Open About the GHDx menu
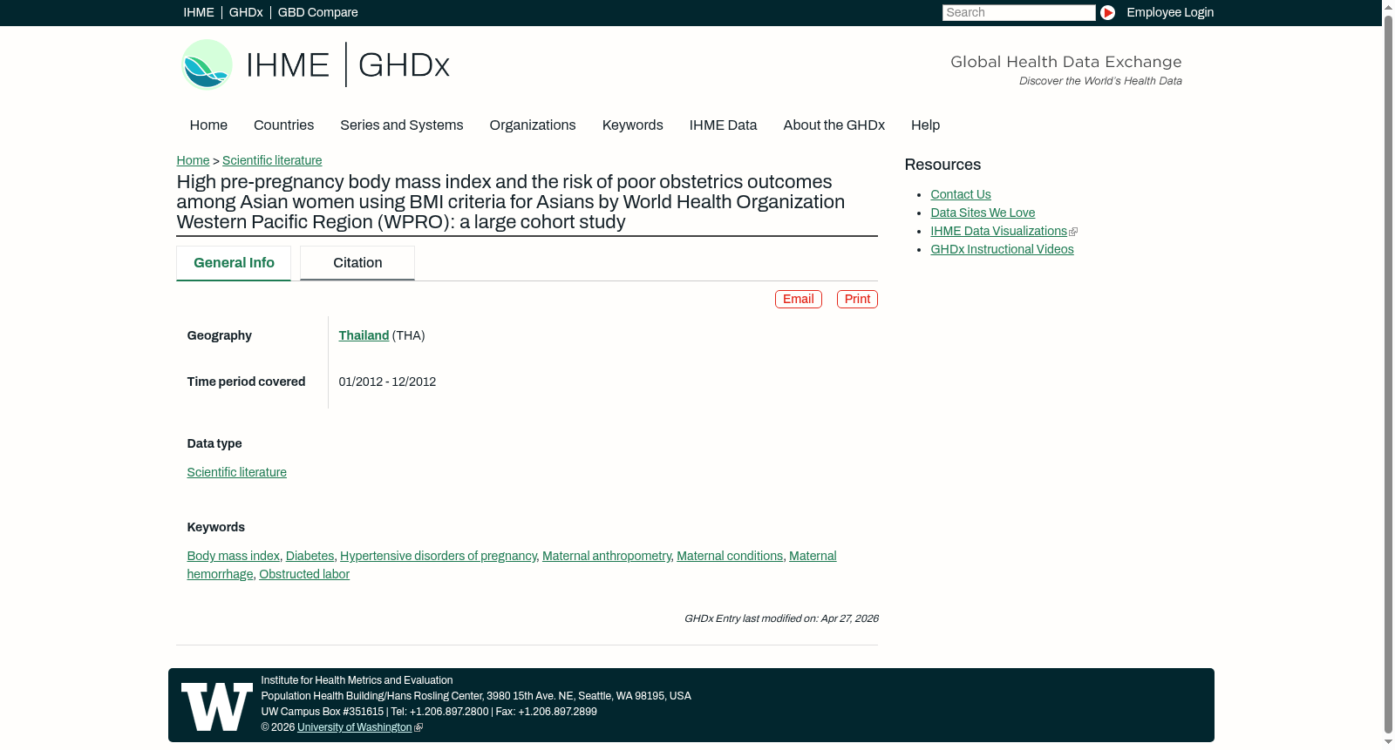The width and height of the screenshot is (1395, 750). click(834, 125)
